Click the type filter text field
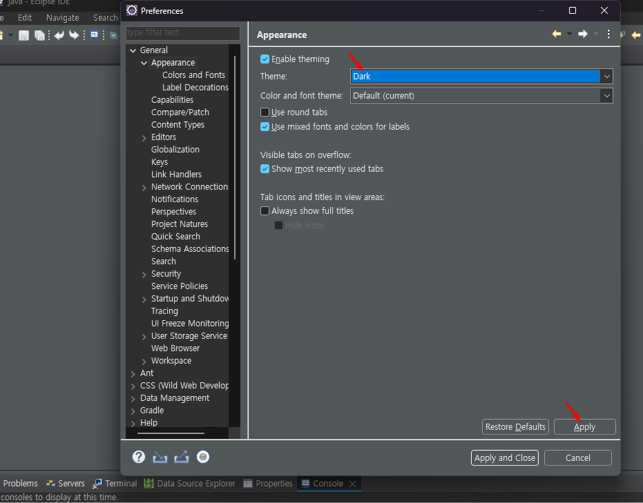Screen dimensions: 643x503 [183, 32]
